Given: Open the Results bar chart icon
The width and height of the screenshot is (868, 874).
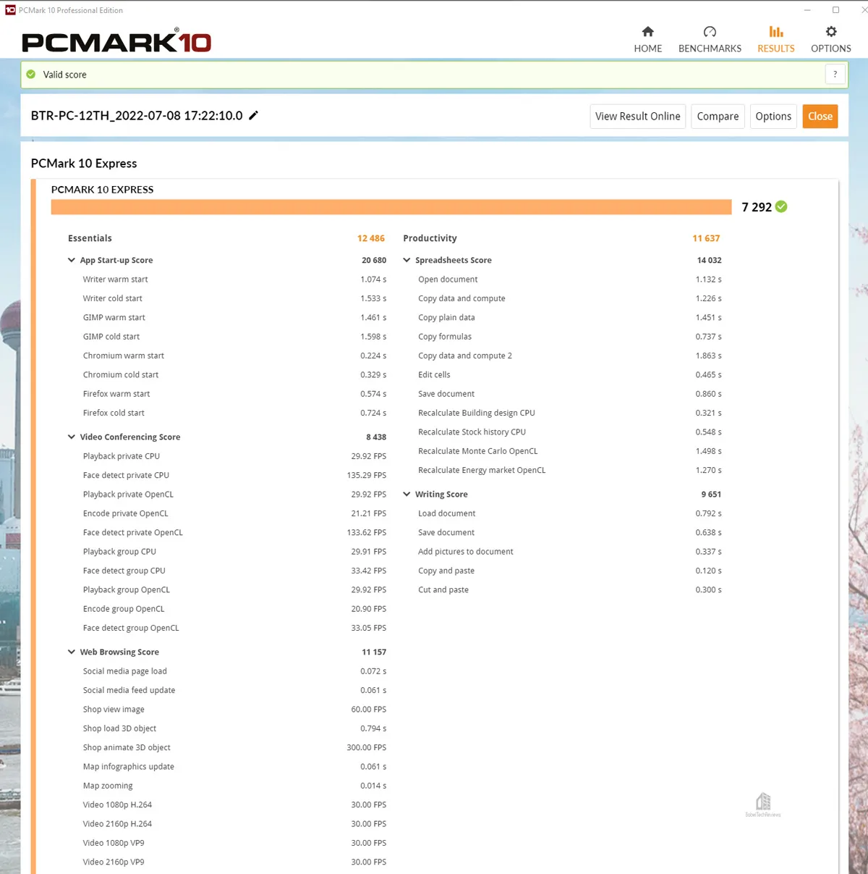Looking at the screenshot, I should 776,32.
